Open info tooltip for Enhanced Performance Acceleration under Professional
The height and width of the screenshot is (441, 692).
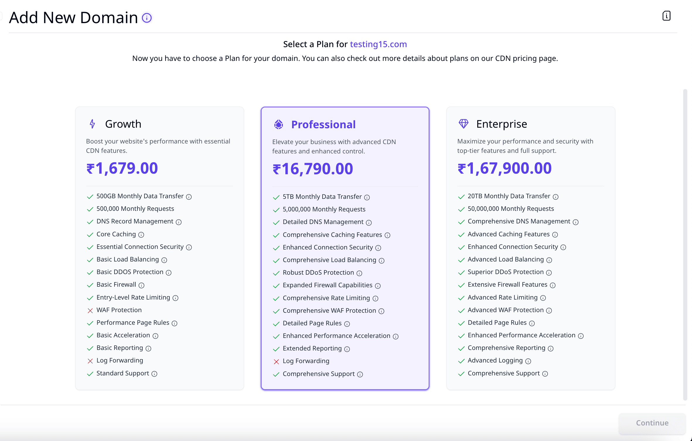[396, 336]
